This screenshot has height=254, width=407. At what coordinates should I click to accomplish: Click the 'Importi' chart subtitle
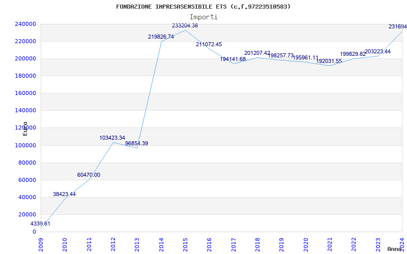click(x=203, y=17)
